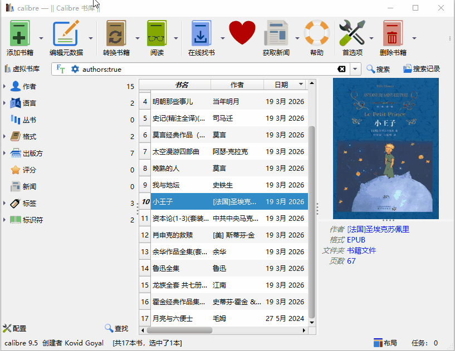This screenshot has width=455, height=351.
Task: Click the Remove Books (删除书籍) trash icon
Action: pyautogui.click(x=393, y=33)
